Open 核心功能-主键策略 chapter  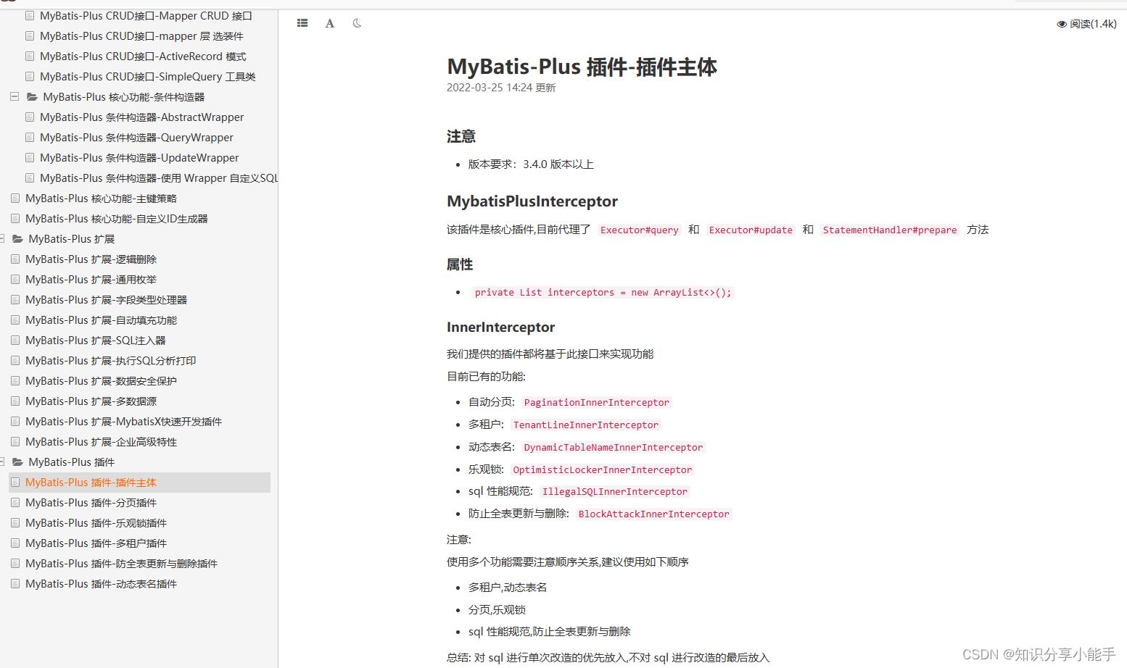pyautogui.click(x=101, y=198)
